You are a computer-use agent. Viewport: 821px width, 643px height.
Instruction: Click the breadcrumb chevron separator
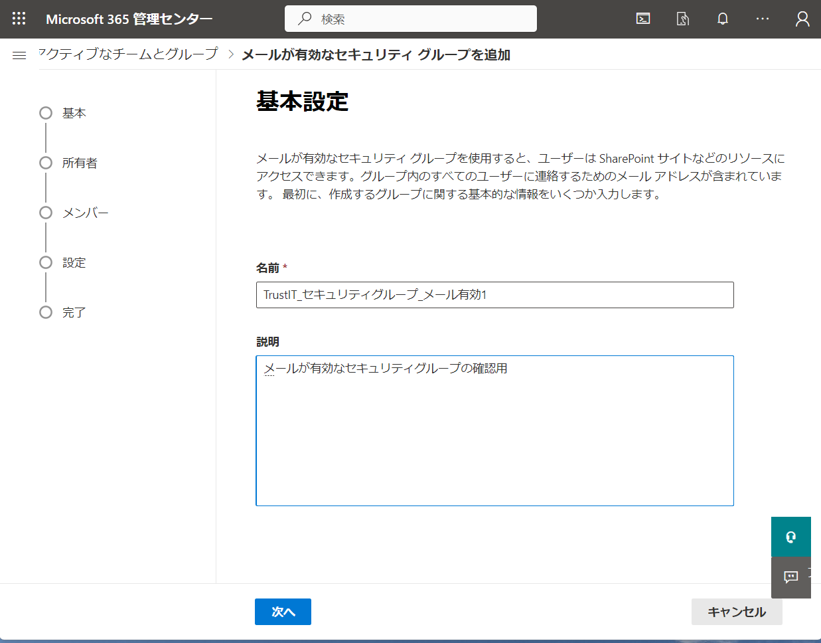pyautogui.click(x=231, y=54)
